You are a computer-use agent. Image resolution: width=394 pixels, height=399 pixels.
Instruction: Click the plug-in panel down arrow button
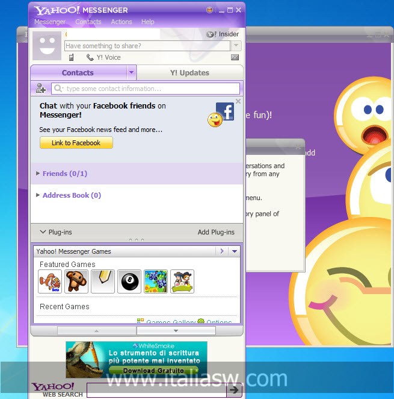tap(176, 331)
